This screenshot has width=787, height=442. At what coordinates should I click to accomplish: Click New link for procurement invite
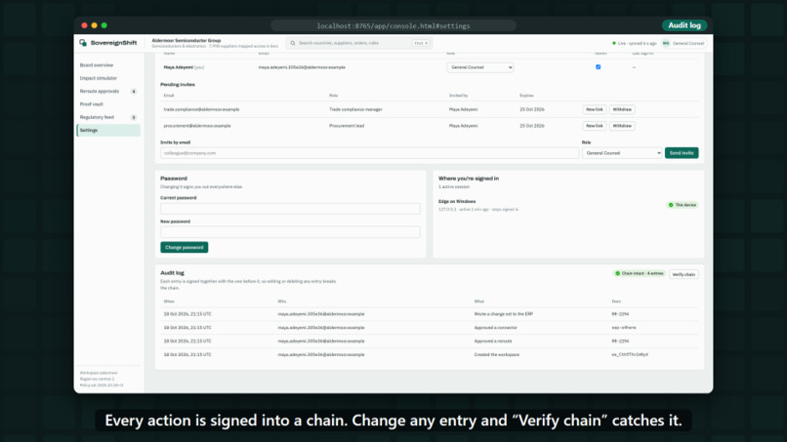(595, 126)
